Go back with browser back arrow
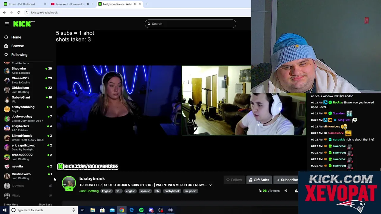 (4, 12)
